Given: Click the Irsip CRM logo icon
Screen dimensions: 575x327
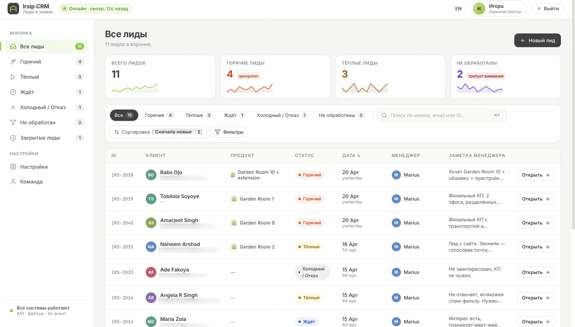Looking at the screenshot, I should tap(13, 9).
